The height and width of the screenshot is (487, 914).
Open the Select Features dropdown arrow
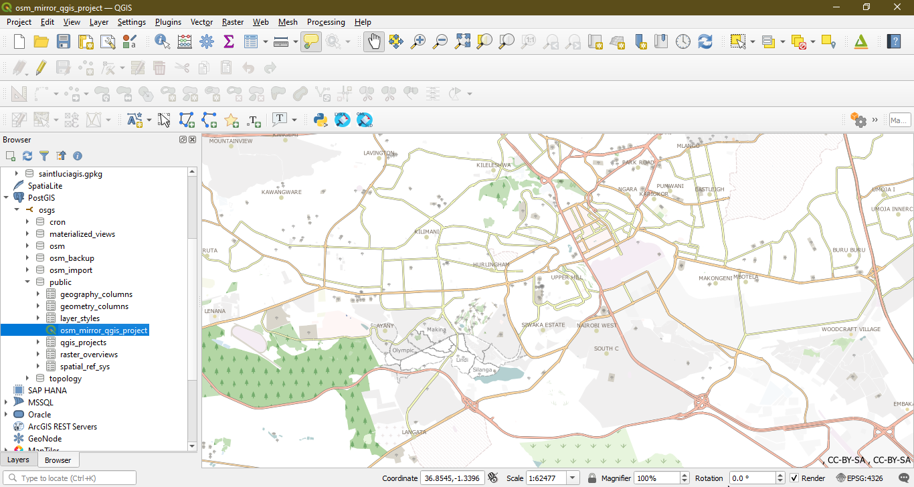click(752, 41)
